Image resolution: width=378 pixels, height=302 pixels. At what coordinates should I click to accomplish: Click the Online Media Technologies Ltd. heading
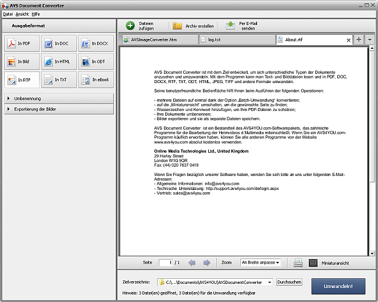pyautogui.click(x=201, y=151)
